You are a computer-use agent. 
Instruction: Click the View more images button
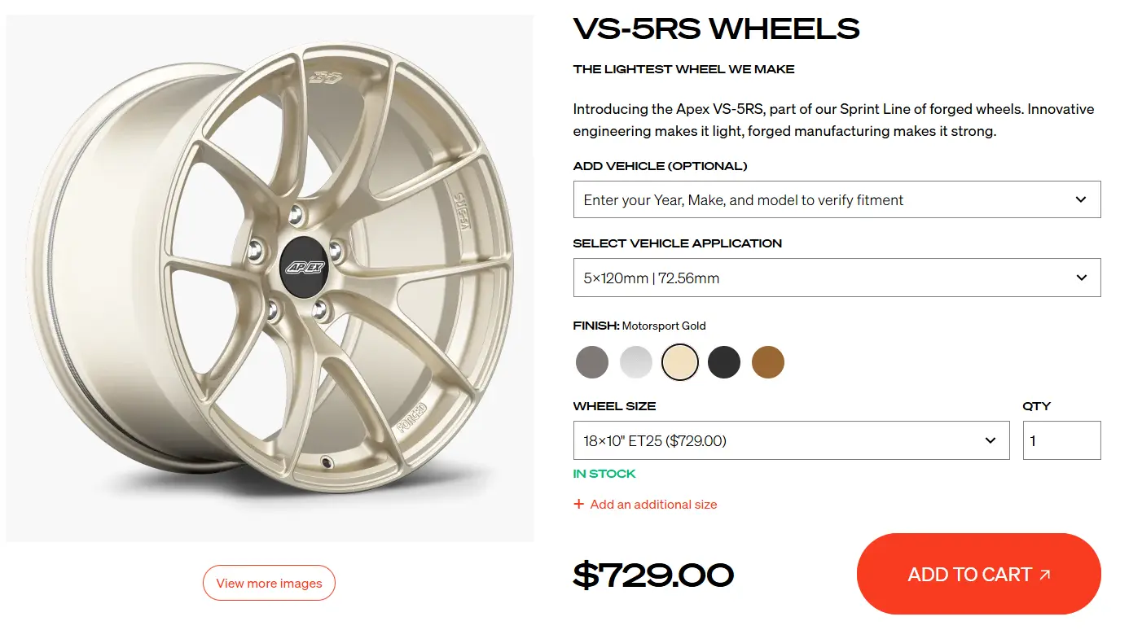point(269,583)
